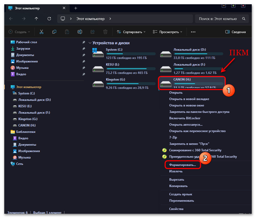256x218 pixels.
Task: Open Сеть in the sidebar
Action: (20, 164)
